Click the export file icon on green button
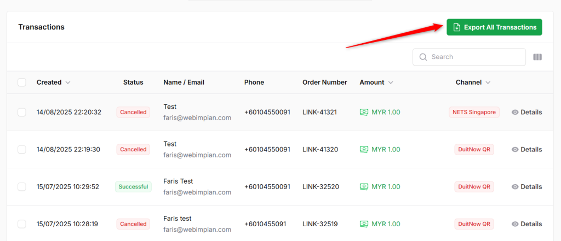The width and height of the screenshot is (561, 241). click(x=456, y=27)
